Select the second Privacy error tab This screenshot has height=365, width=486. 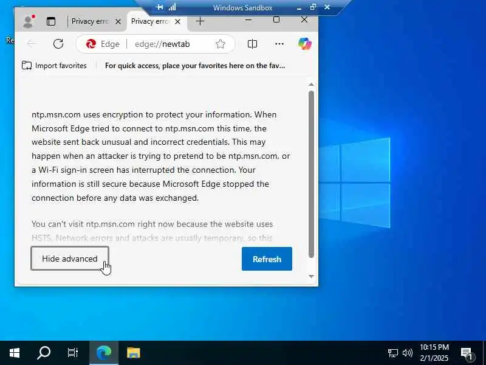150,21
